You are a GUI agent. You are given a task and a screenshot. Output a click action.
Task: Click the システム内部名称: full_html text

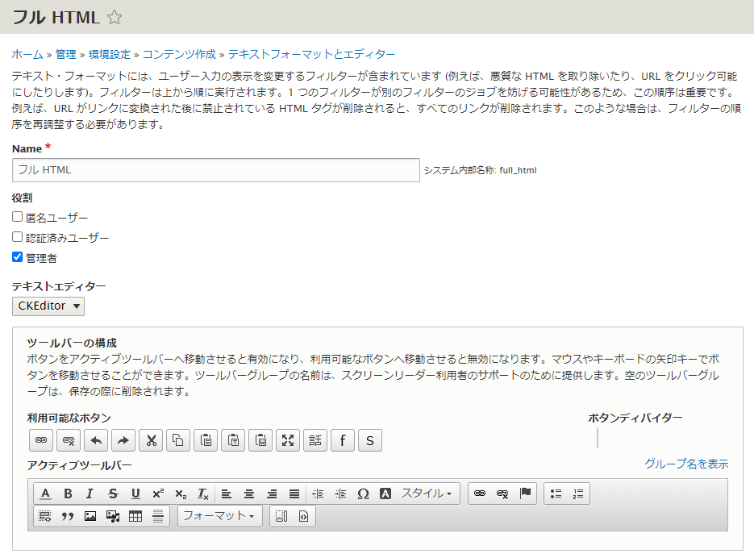[480, 170]
